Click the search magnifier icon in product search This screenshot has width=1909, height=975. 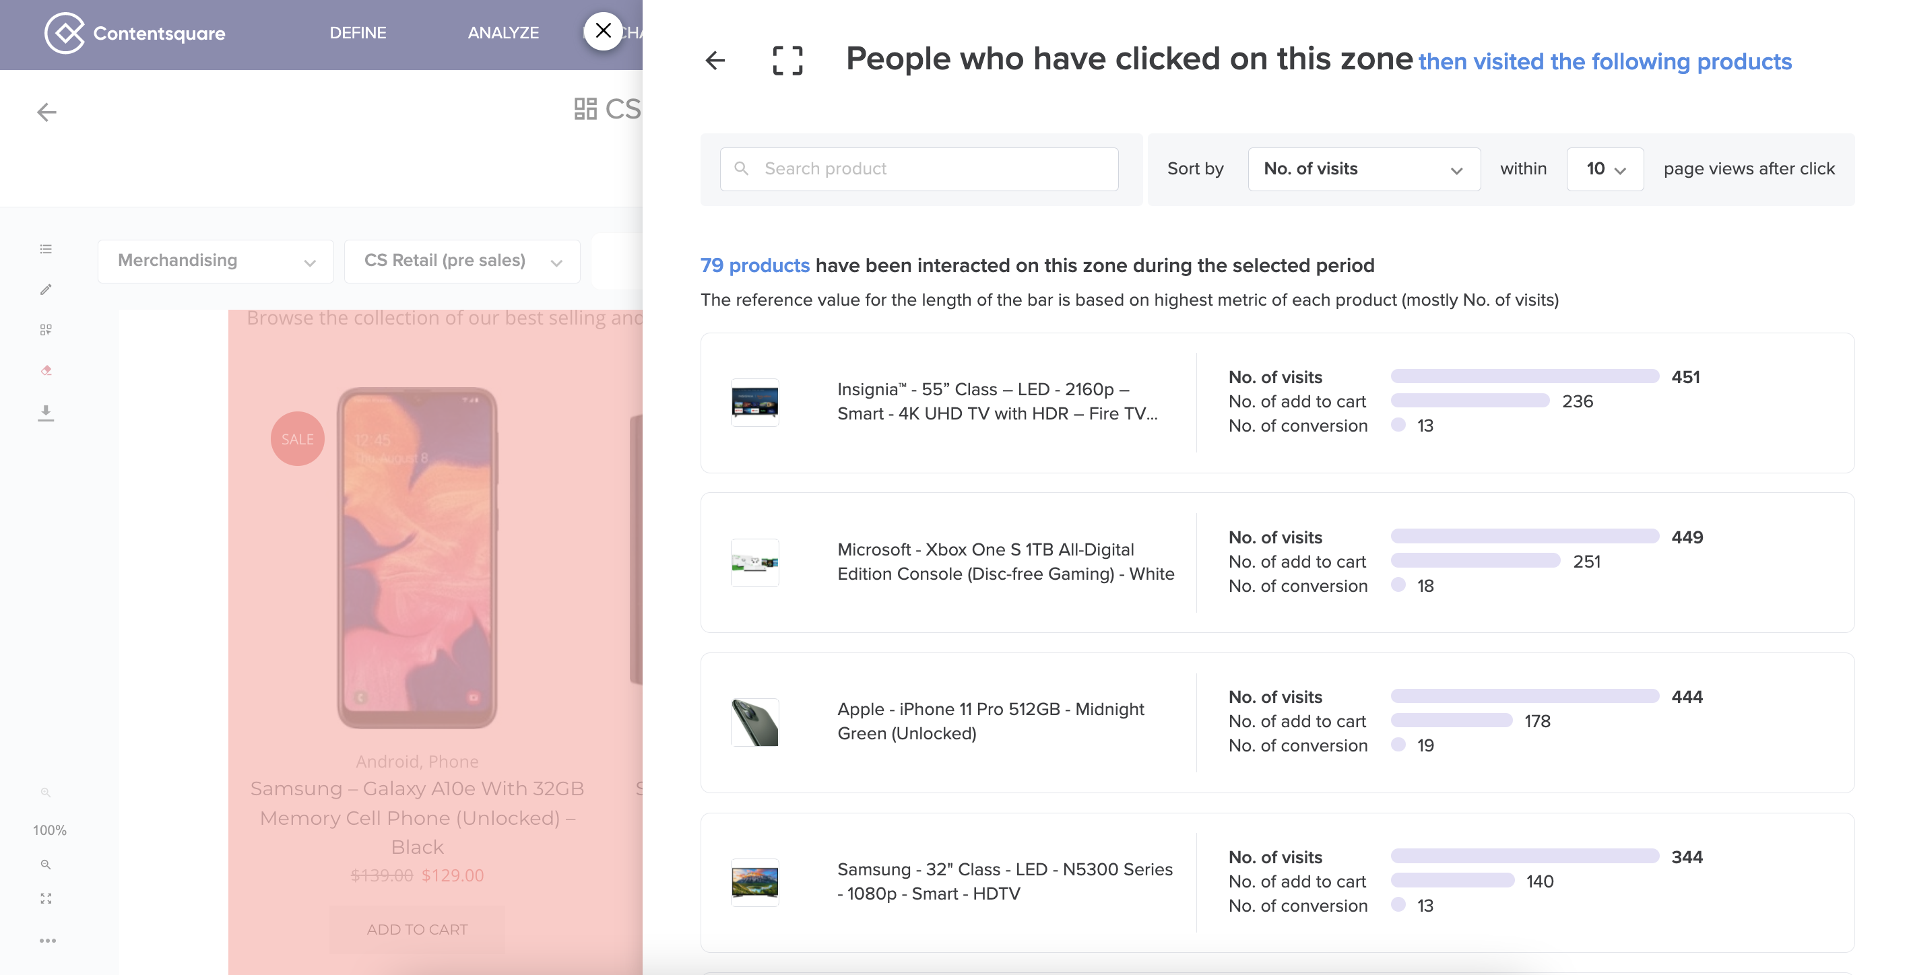(x=741, y=169)
